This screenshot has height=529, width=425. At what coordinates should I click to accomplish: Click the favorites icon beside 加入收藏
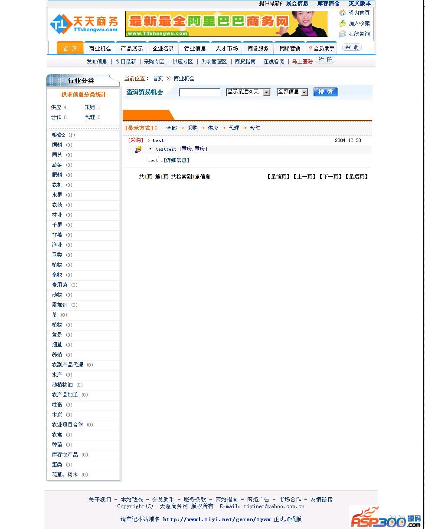[343, 23]
